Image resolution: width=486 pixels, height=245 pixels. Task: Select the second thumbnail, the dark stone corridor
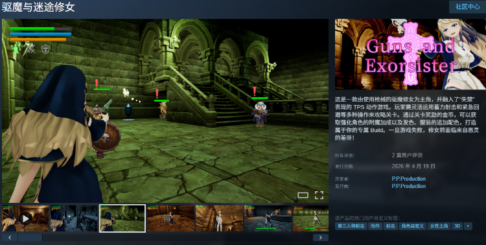[x=74, y=218]
